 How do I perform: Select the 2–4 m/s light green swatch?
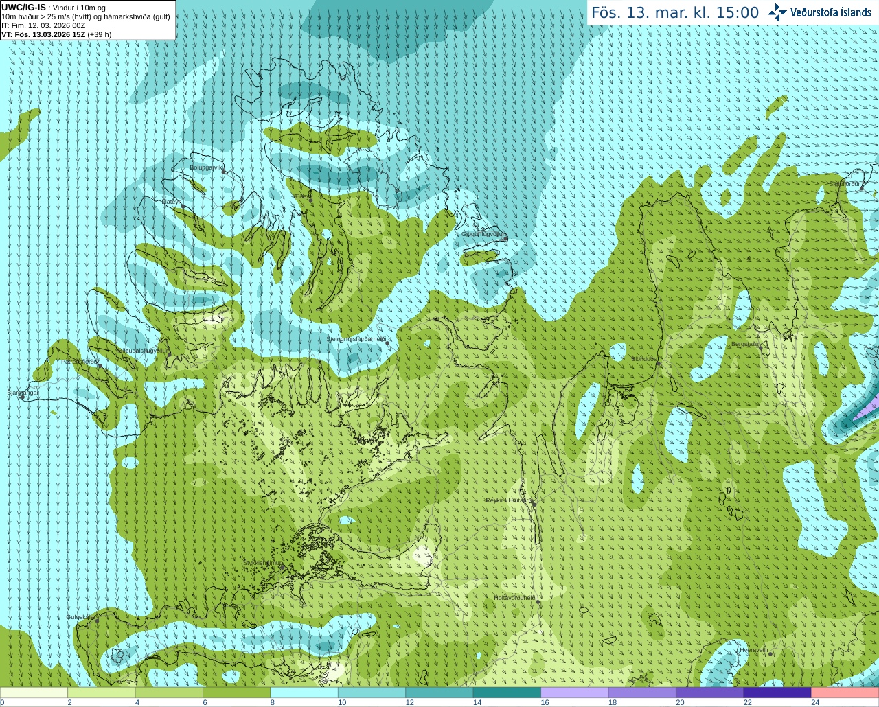point(102,693)
